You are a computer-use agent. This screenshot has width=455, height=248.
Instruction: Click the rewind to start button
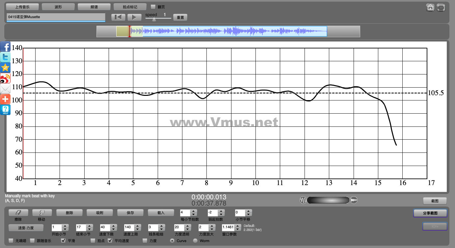118,17
